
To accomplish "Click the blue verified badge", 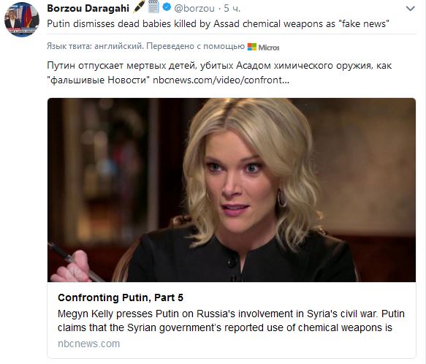I will pos(167,7).
